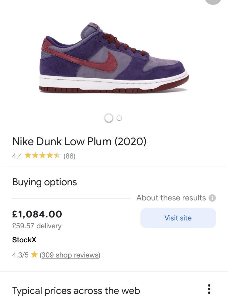The image size is (228, 300).
Task: Click the yellow star next to 4.3/5
Action: coord(34,255)
